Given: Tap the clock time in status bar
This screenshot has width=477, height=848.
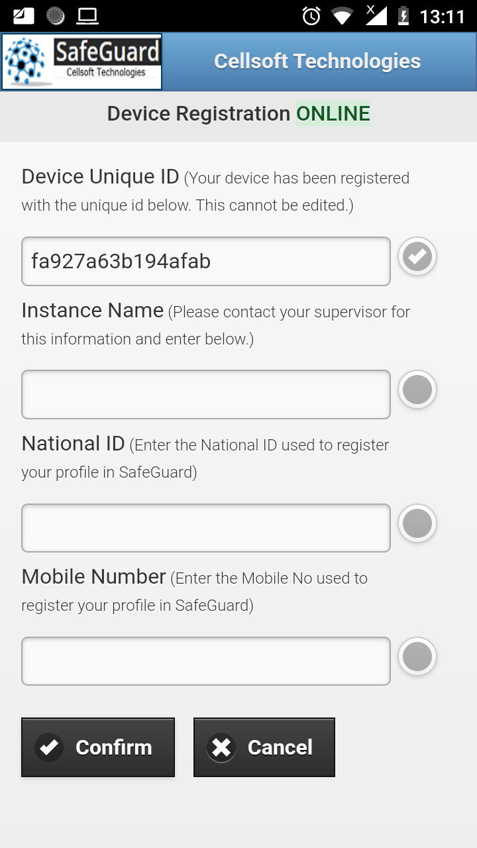Looking at the screenshot, I should click(x=443, y=16).
